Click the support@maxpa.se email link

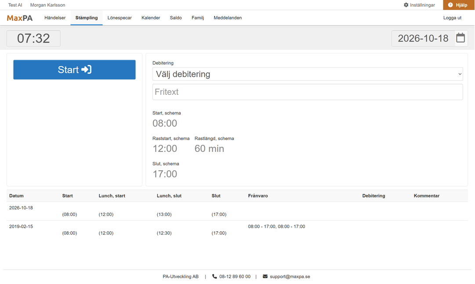coord(290,277)
